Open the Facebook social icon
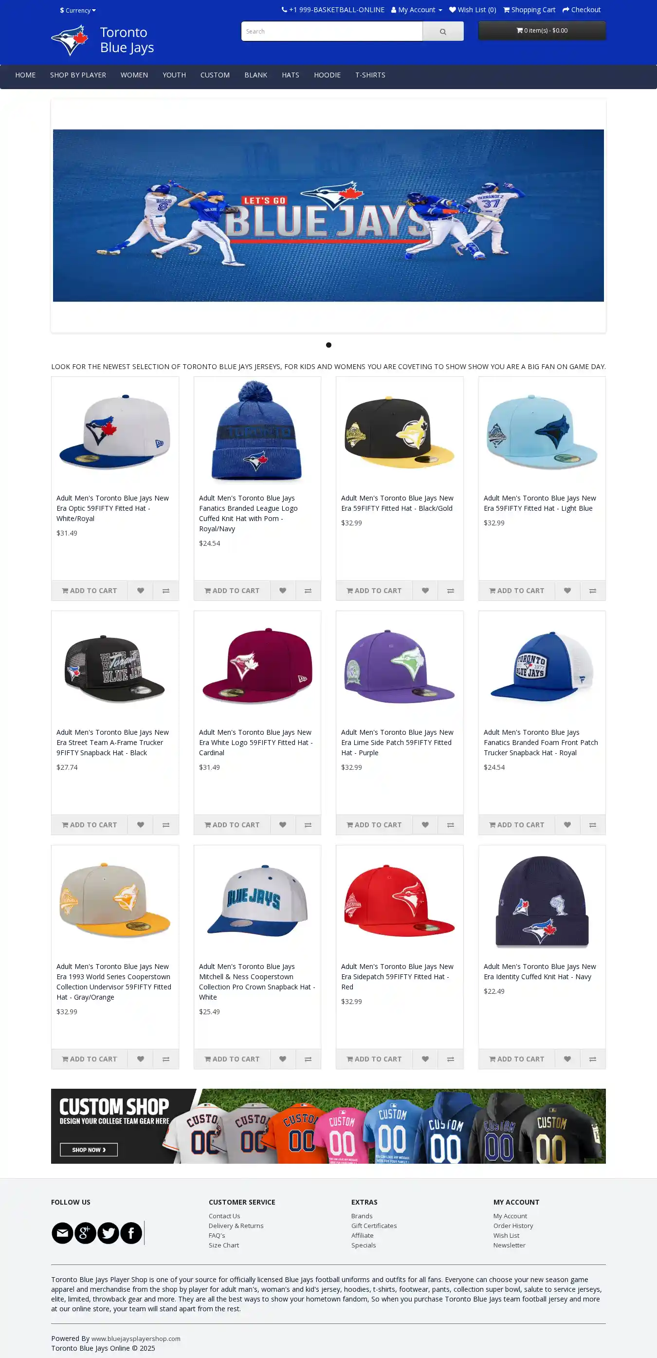657x1358 pixels. pos(131,1233)
